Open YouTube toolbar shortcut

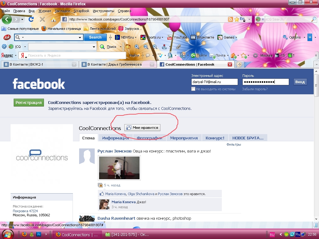tap(177, 37)
